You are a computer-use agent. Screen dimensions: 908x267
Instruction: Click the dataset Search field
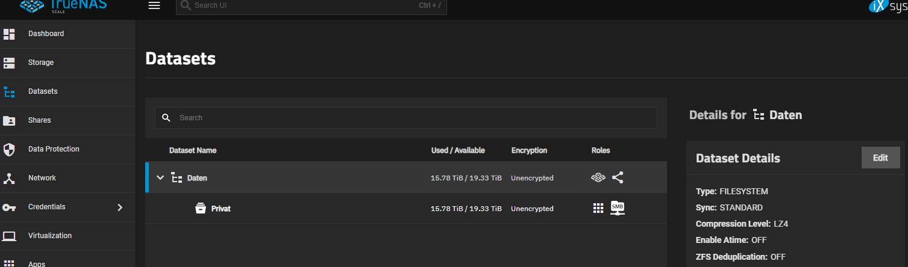[x=406, y=118]
